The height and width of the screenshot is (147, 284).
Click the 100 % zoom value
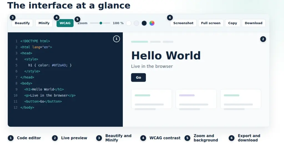(118, 23)
